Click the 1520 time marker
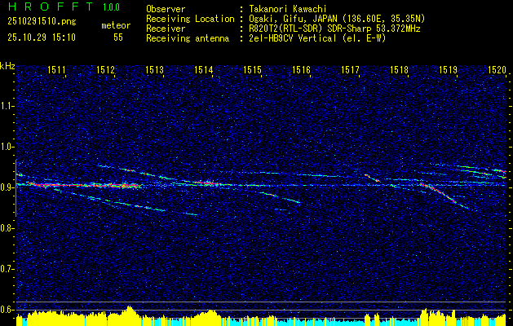 click(x=497, y=71)
